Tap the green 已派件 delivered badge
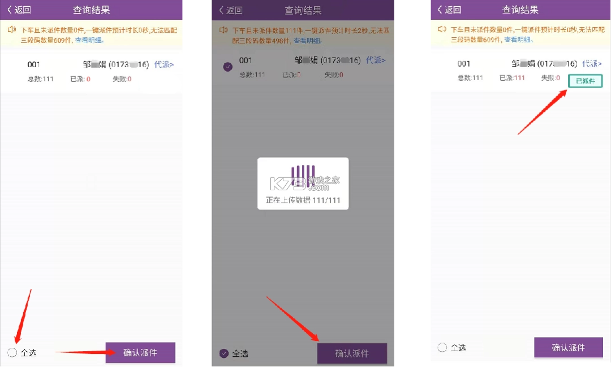Image resolution: width=611 pixels, height=367 pixels. click(584, 81)
